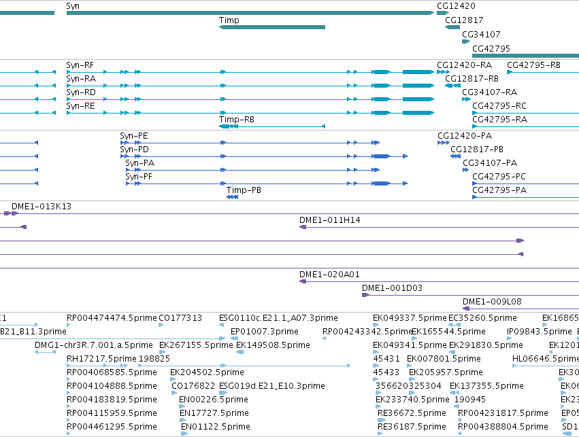Image resolution: width=579 pixels, height=437 pixels.
Task: Click the RH17217.5prime EST label
Action: (101, 359)
